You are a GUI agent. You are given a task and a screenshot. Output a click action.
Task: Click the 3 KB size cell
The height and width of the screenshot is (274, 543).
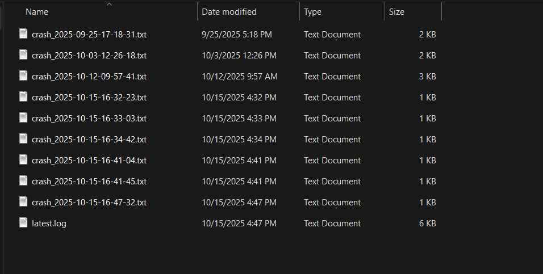click(x=427, y=77)
